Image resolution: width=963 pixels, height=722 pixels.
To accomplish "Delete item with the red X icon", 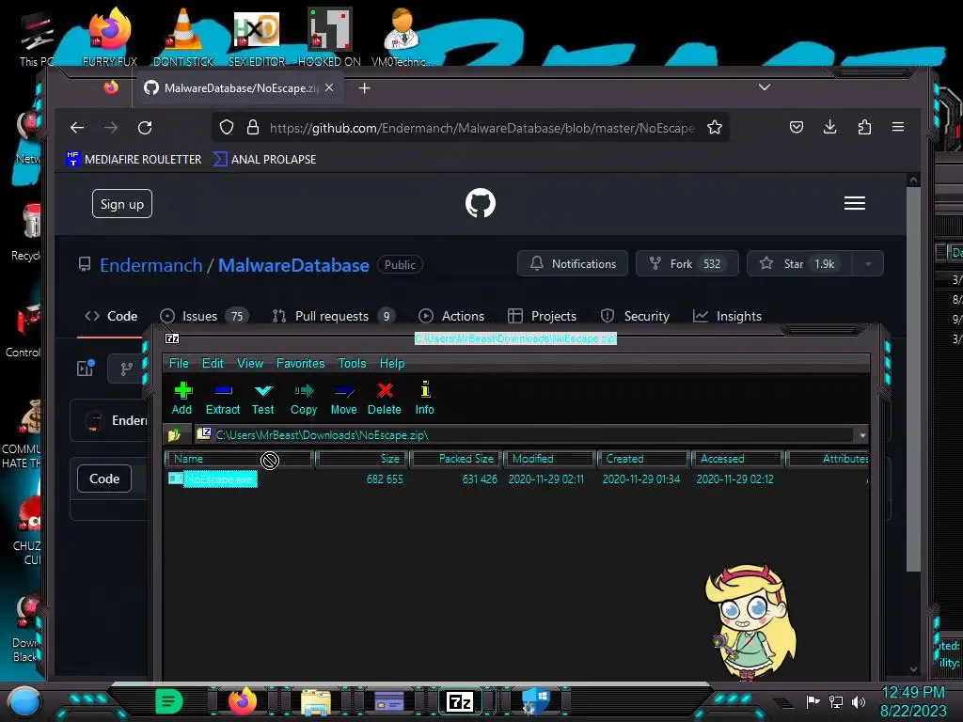I will tap(385, 398).
